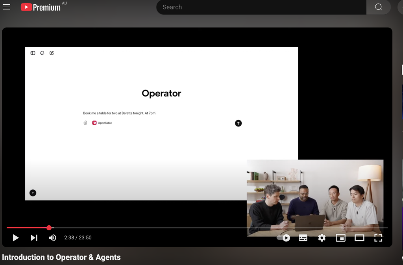Open the Operator profile via Y avatar
The height and width of the screenshot is (265, 403).
pos(33,193)
